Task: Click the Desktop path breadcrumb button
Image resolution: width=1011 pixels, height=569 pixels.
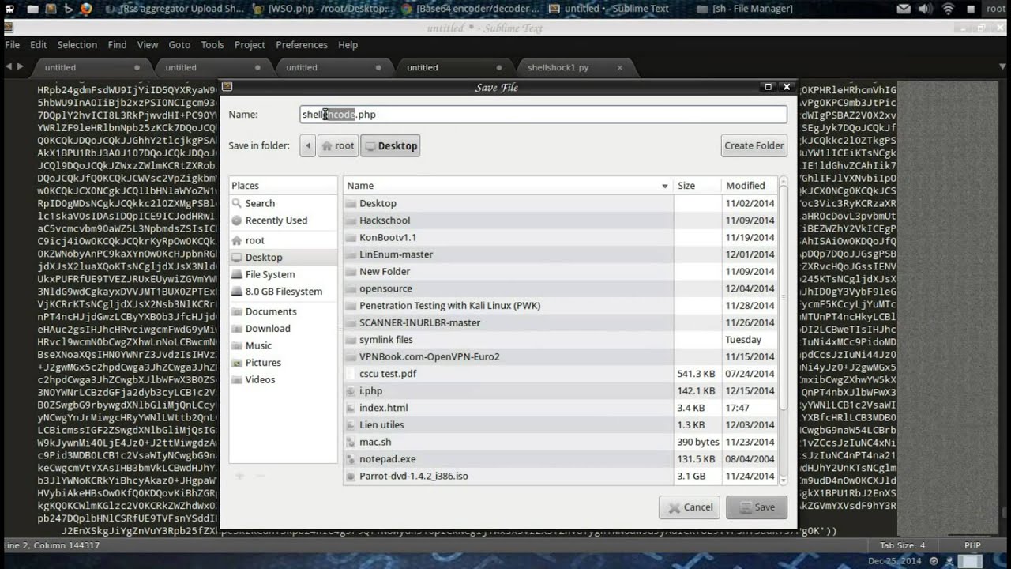Action: [390, 145]
